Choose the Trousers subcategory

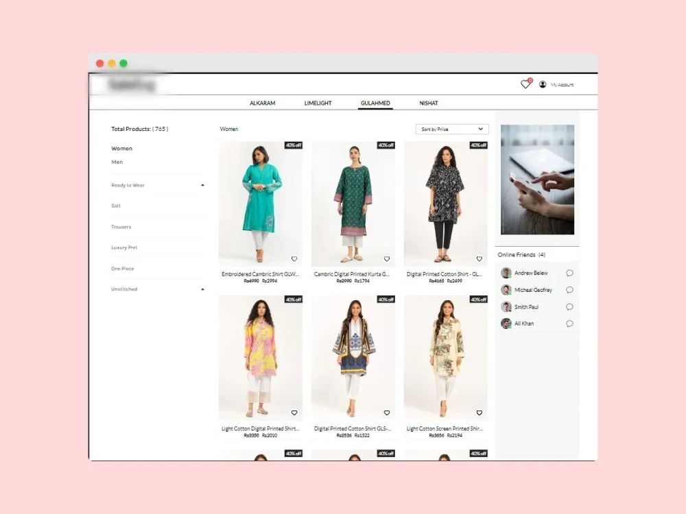pos(121,227)
